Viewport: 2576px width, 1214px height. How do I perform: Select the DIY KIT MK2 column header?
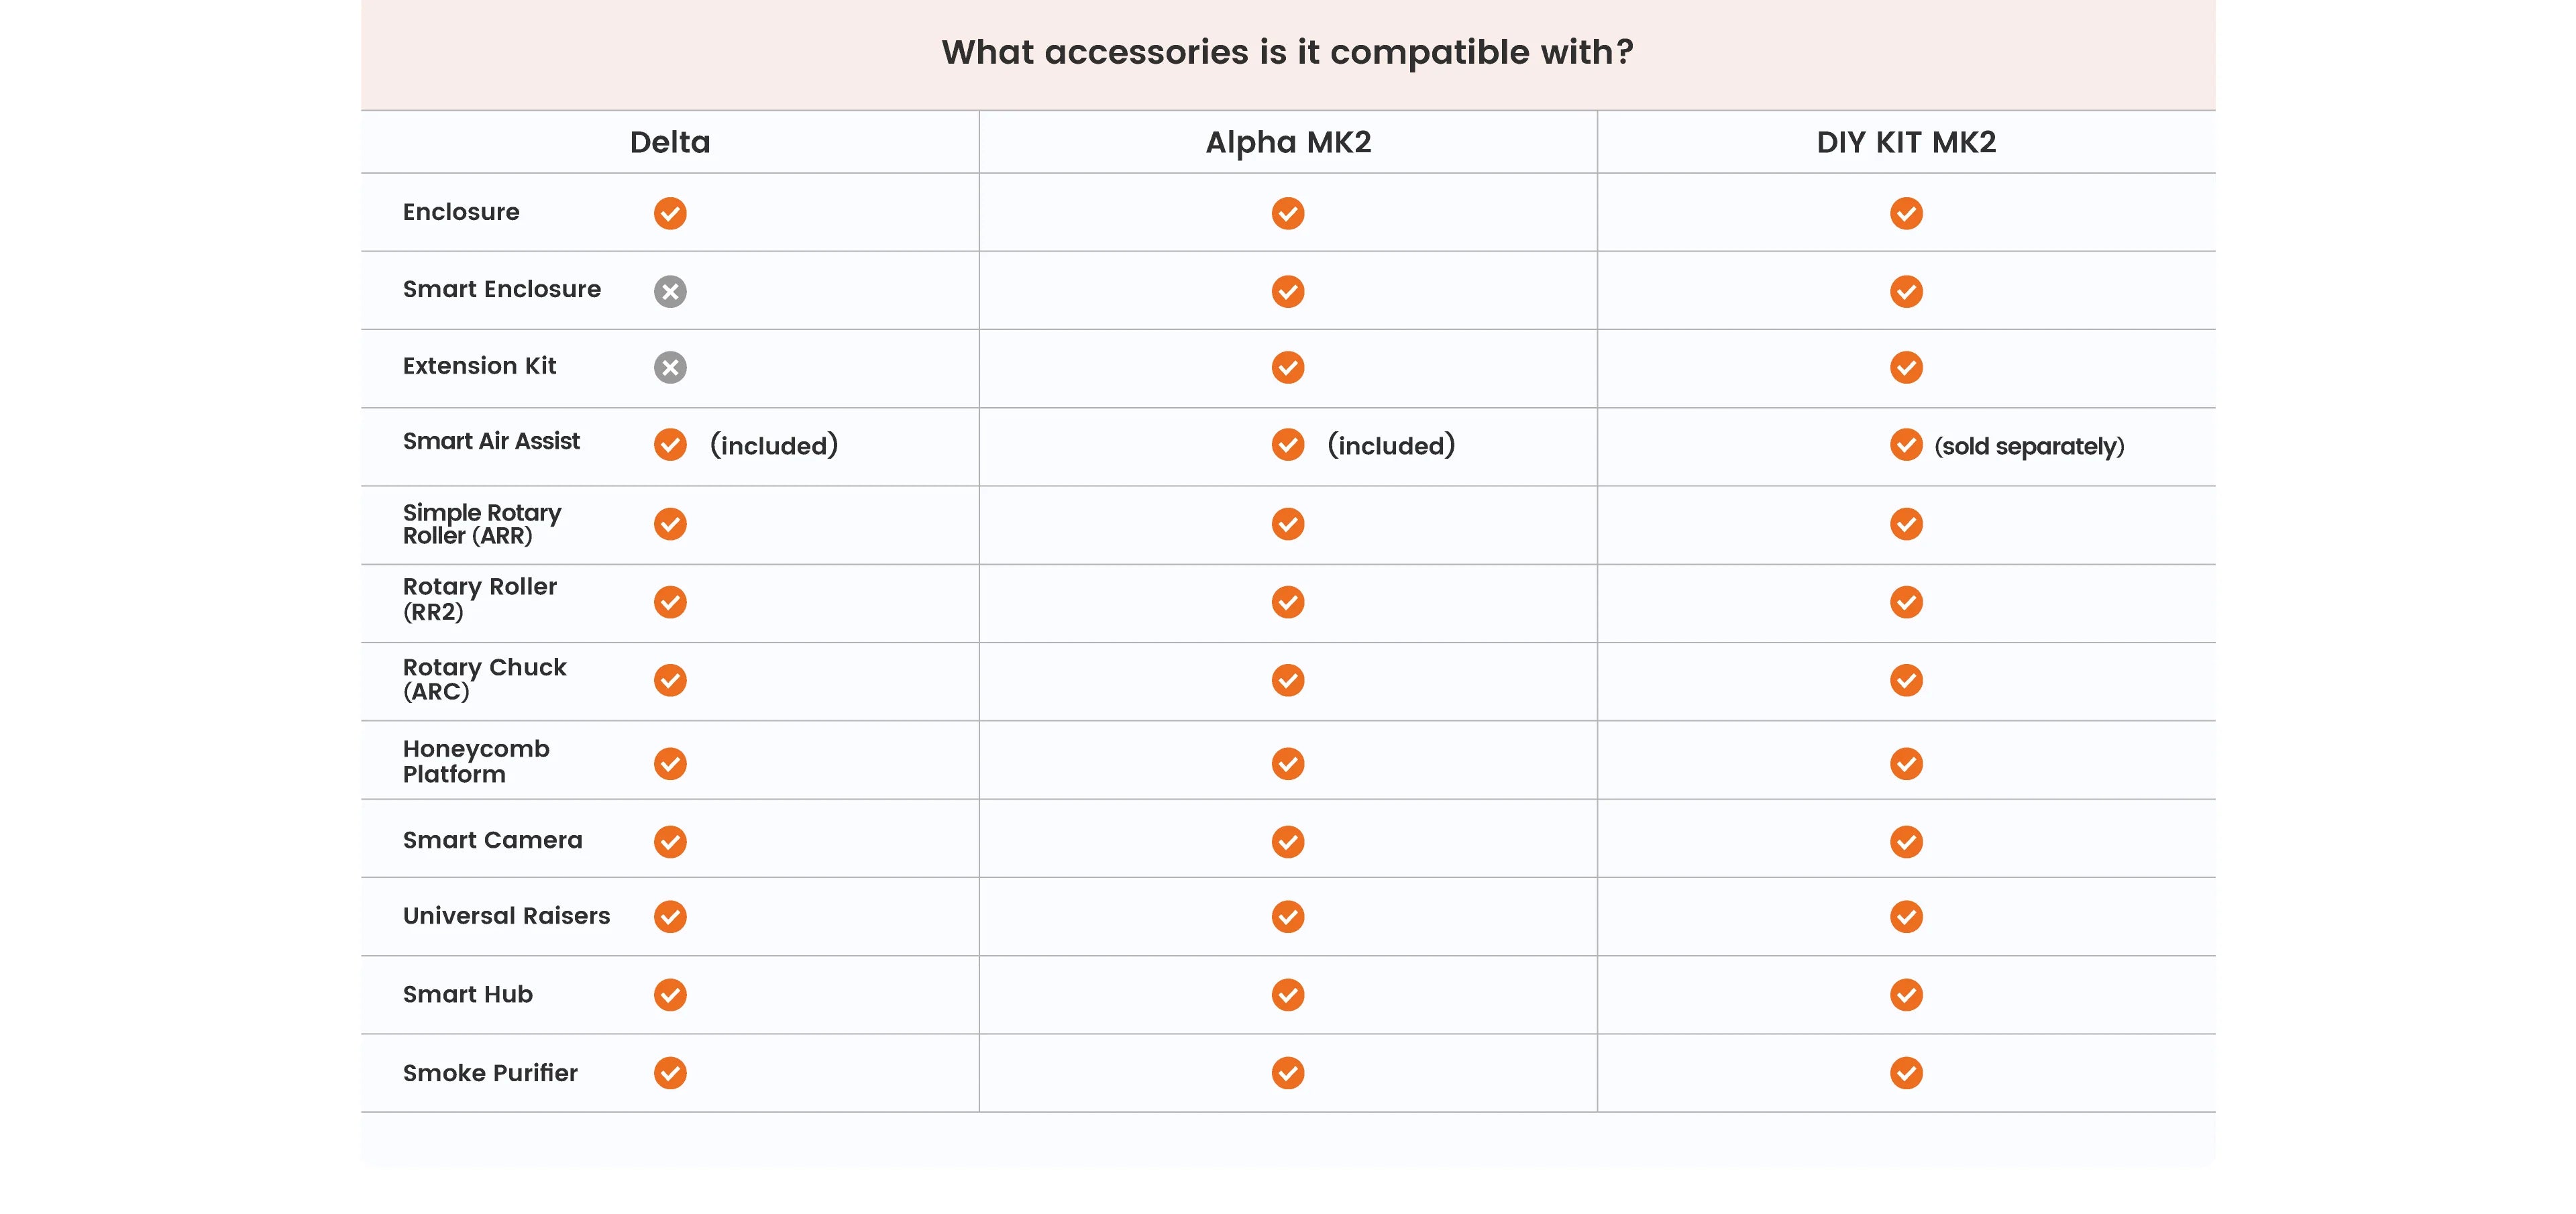[1906, 142]
